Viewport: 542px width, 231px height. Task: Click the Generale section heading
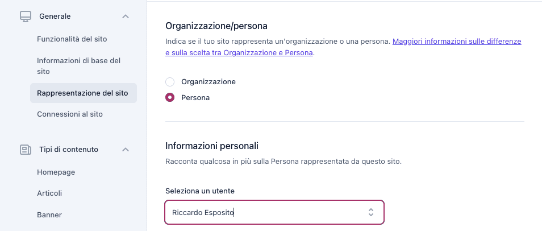pos(55,16)
